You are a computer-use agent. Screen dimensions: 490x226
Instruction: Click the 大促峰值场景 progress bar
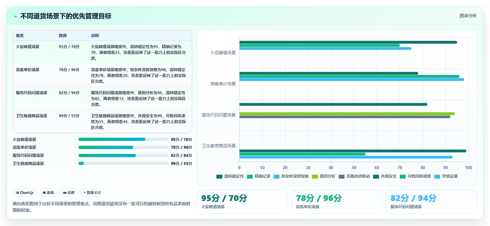click(x=123, y=139)
